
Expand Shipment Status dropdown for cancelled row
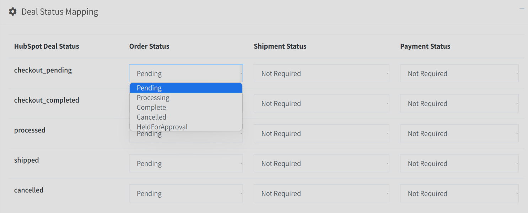(321, 193)
